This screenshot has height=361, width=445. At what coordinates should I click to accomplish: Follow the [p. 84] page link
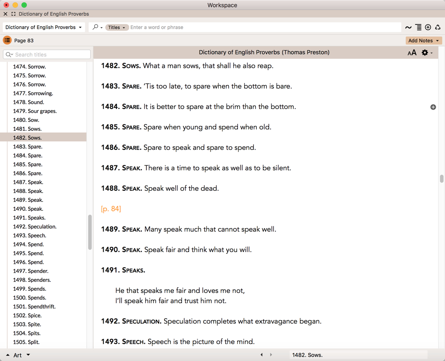(x=111, y=209)
